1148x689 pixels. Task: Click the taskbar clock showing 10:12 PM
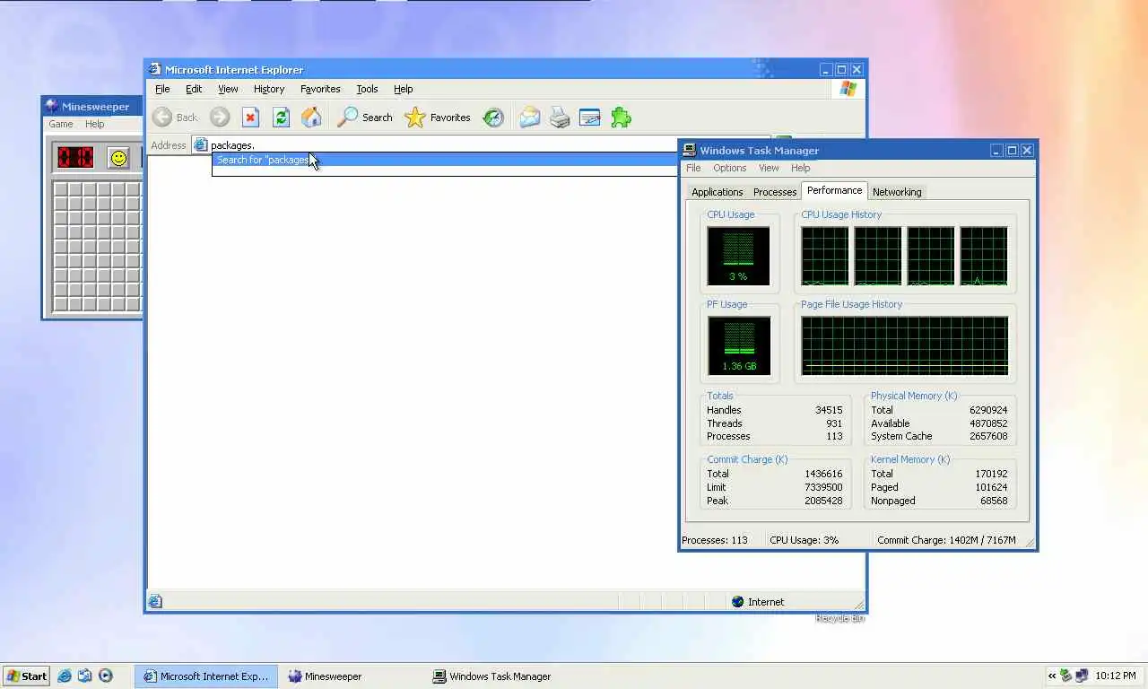tap(1116, 676)
